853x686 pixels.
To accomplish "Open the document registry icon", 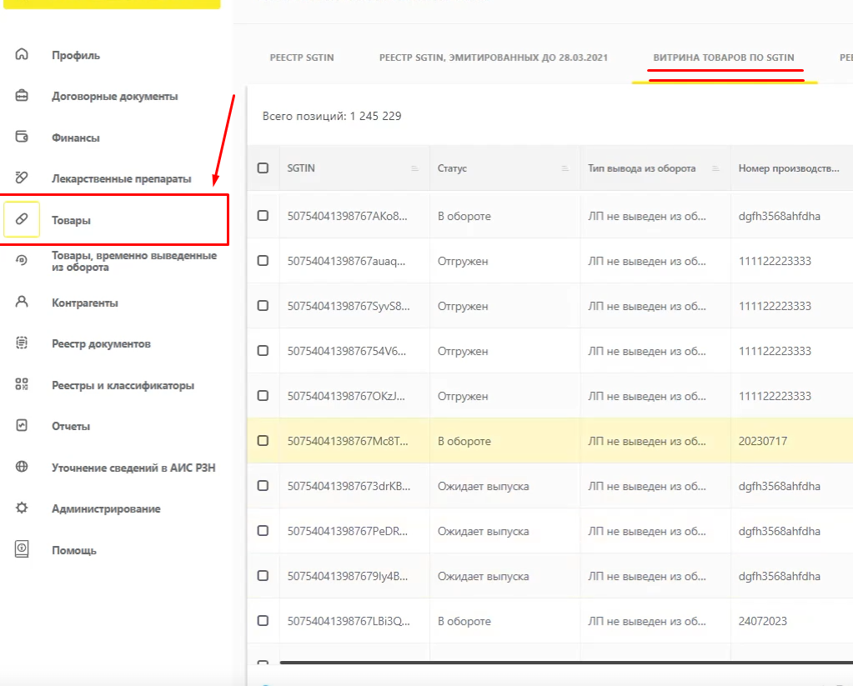I will point(22,343).
